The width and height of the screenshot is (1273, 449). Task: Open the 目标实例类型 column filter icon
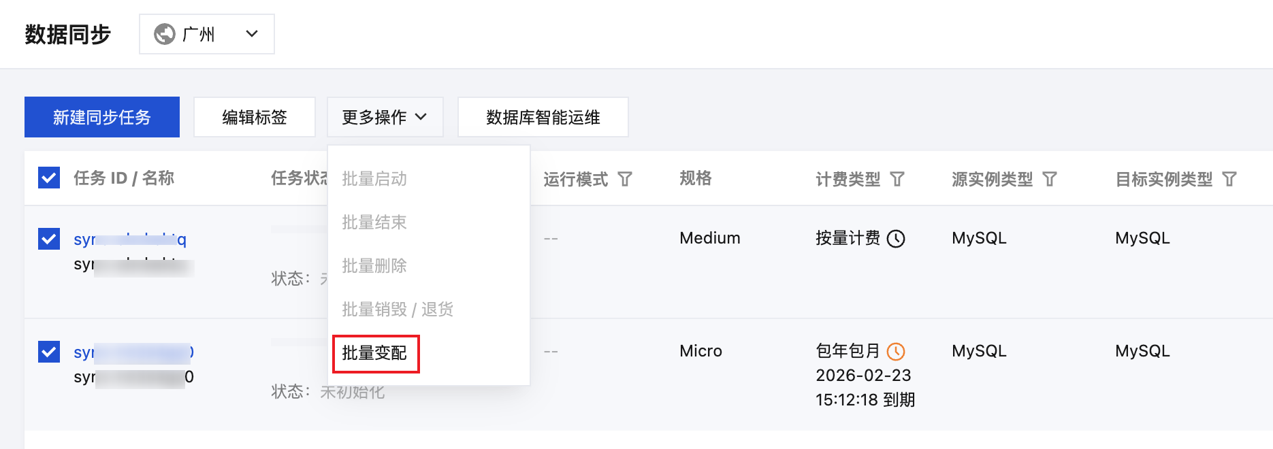click(1229, 179)
